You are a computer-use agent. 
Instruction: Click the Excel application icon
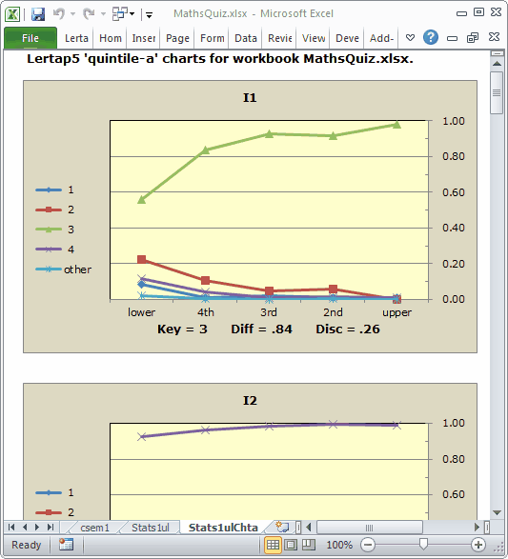[12, 14]
